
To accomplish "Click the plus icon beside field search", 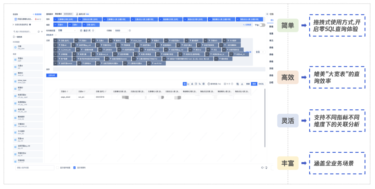I will (42, 32).
